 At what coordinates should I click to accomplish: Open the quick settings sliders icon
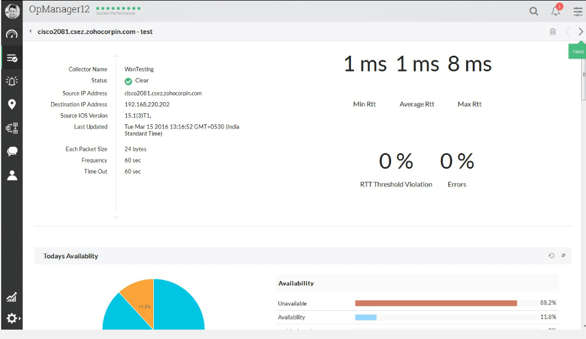pos(578,12)
